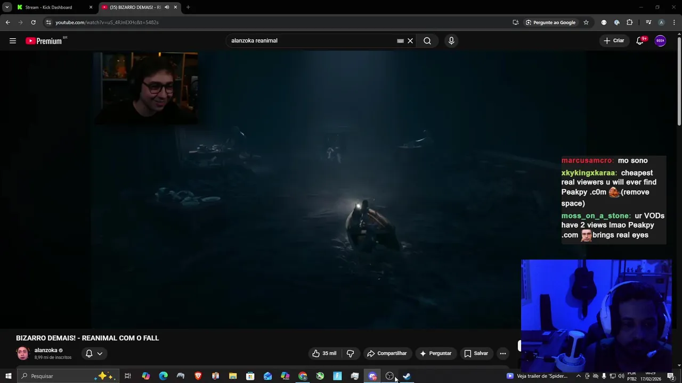The width and height of the screenshot is (682, 383).
Task: Expand subscription notification bell dropdown
Action: pyautogui.click(x=94, y=353)
